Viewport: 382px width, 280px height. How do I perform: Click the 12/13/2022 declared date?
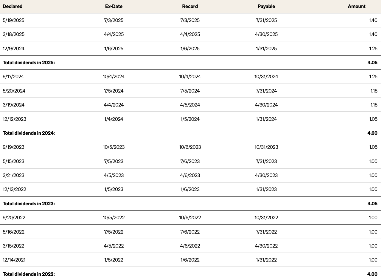point(14,189)
